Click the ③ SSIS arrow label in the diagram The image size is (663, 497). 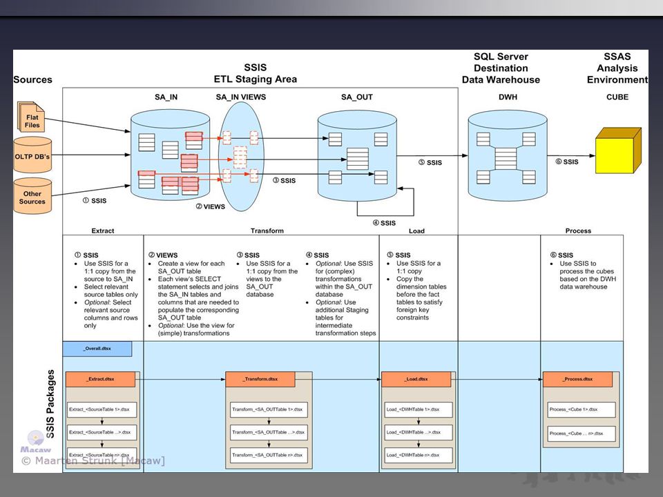pyautogui.click(x=284, y=180)
